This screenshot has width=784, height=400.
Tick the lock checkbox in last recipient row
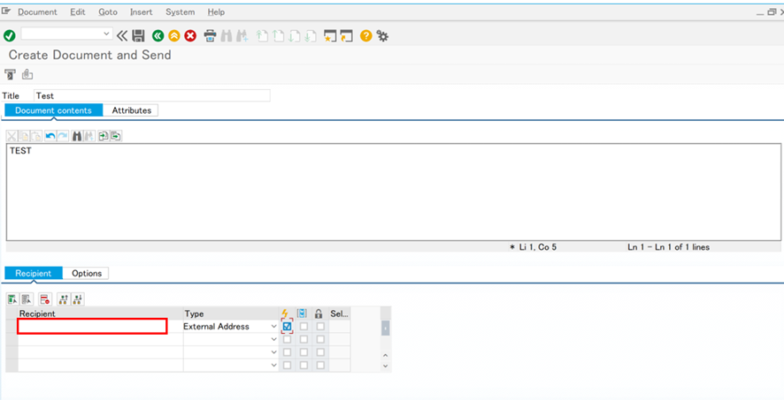[x=320, y=365]
